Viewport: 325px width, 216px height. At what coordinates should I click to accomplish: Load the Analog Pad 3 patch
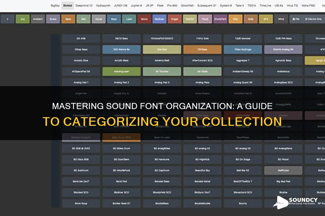[x=162, y=83]
